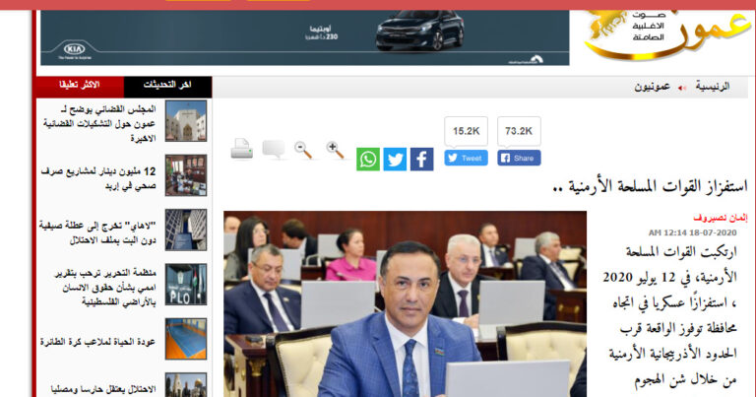Click the judicial council building thumbnail
Viewport: 756px width, 397px height.
coord(186,120)
